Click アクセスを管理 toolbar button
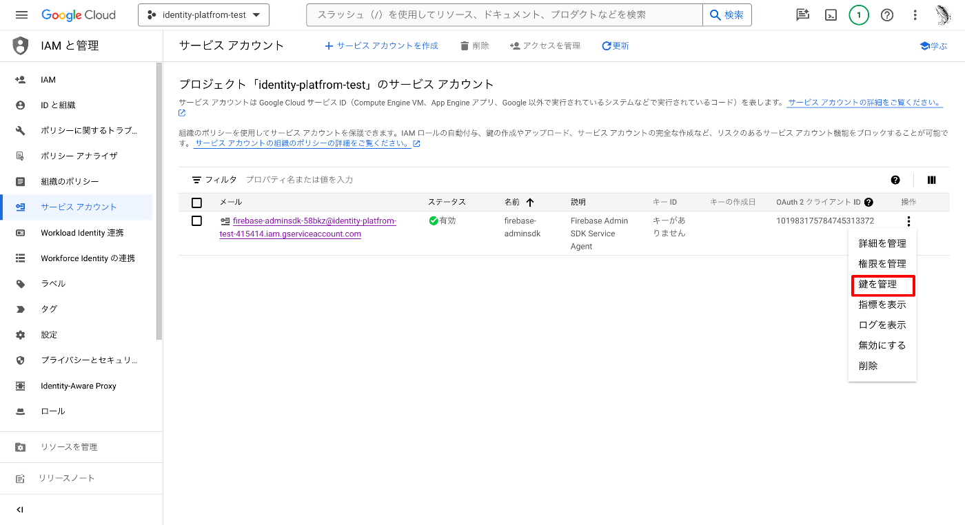The width and height of the screenshot is (965, 525). [x=545, y=45]
